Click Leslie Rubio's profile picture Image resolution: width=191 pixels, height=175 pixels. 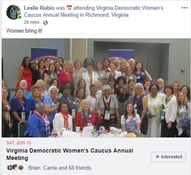click(13, 12)
